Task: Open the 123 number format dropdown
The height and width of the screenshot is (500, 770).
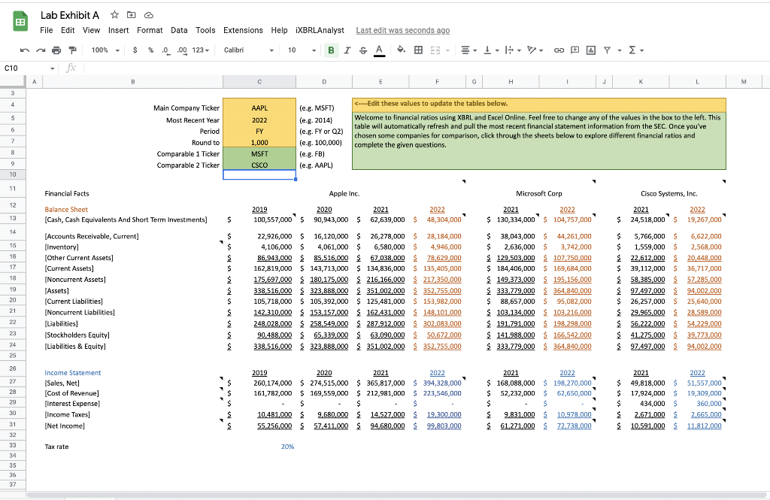Action: (x=200, y=50)
